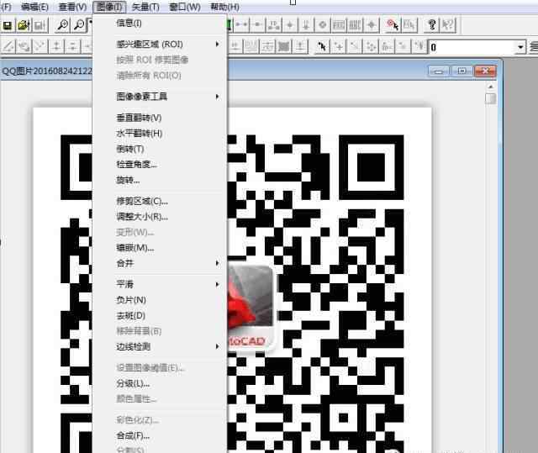
Task: Expand the 边线检测 submenu
Action: point(159,347)
